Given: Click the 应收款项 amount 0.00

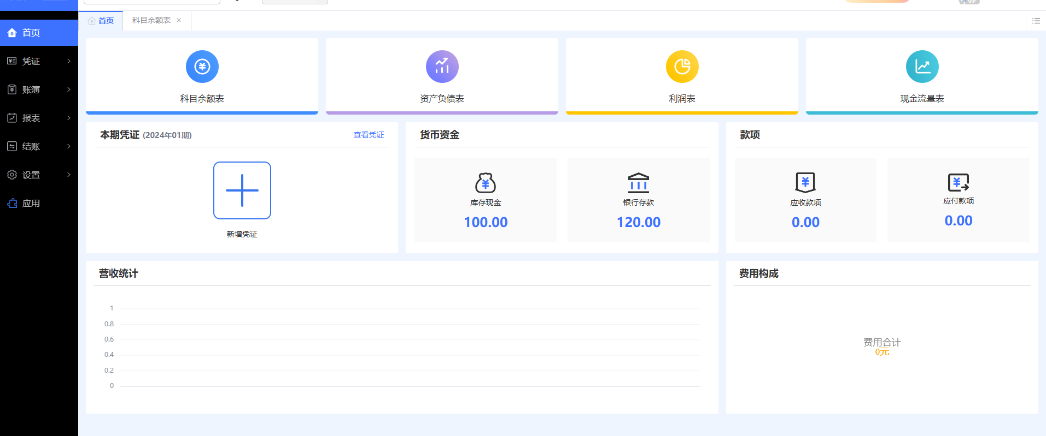Looking at the screenshot, I should [805, 222].
